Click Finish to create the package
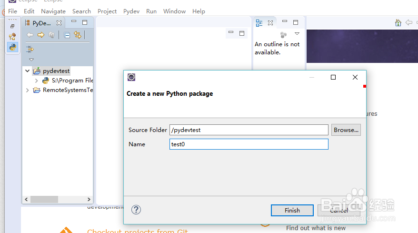Viewport: 418px width, 233px height. [x=292, y=210]
